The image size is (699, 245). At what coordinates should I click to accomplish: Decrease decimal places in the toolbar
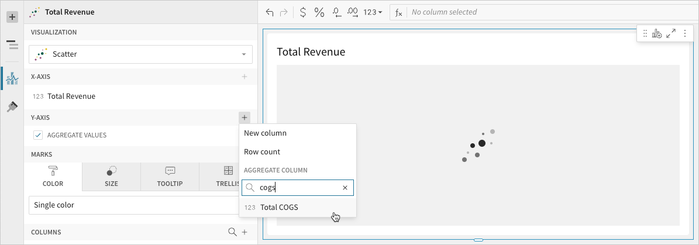tap(336, 12)
